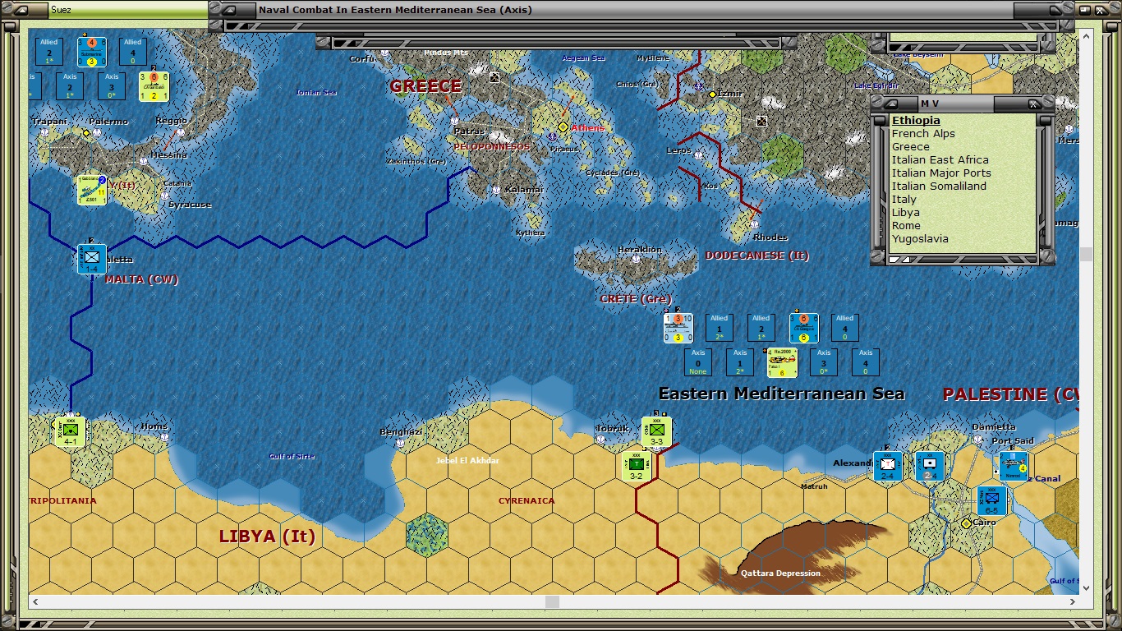
Task: Click the Athens capital city marker
Action: click(563, 127)
